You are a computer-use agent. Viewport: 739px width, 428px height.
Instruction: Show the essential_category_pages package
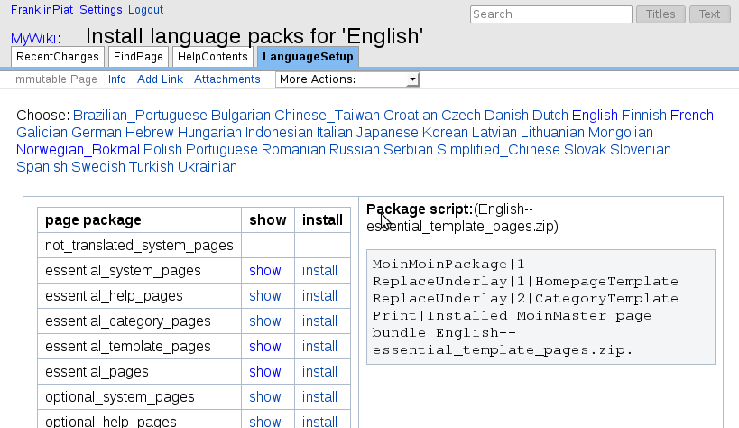[x=265, y=321]
